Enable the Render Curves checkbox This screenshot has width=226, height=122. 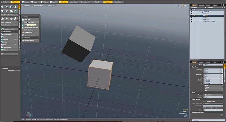coord(204,102)
